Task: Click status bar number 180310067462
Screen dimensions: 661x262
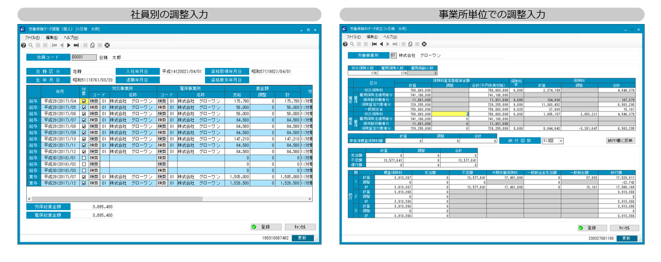Action: pyautogui.click(x=274, y=238)
